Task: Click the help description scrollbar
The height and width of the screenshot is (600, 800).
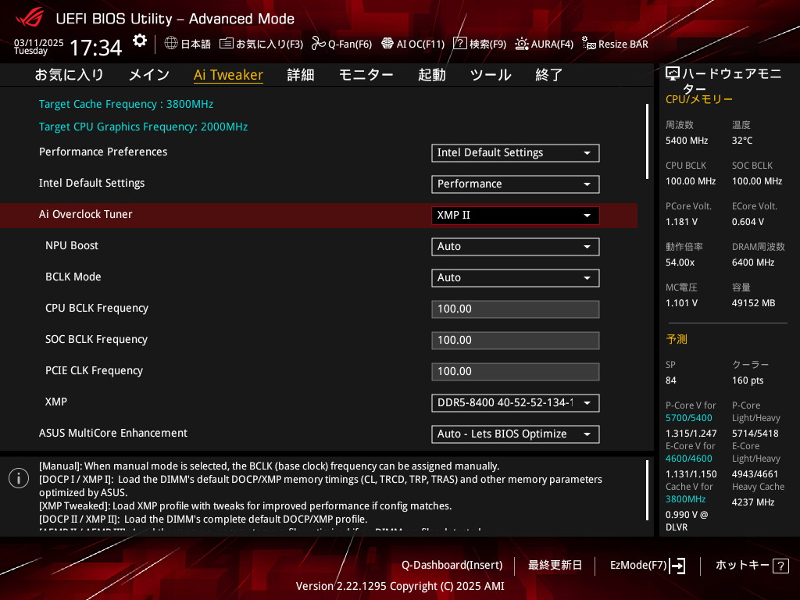Action: coord(647,491)
